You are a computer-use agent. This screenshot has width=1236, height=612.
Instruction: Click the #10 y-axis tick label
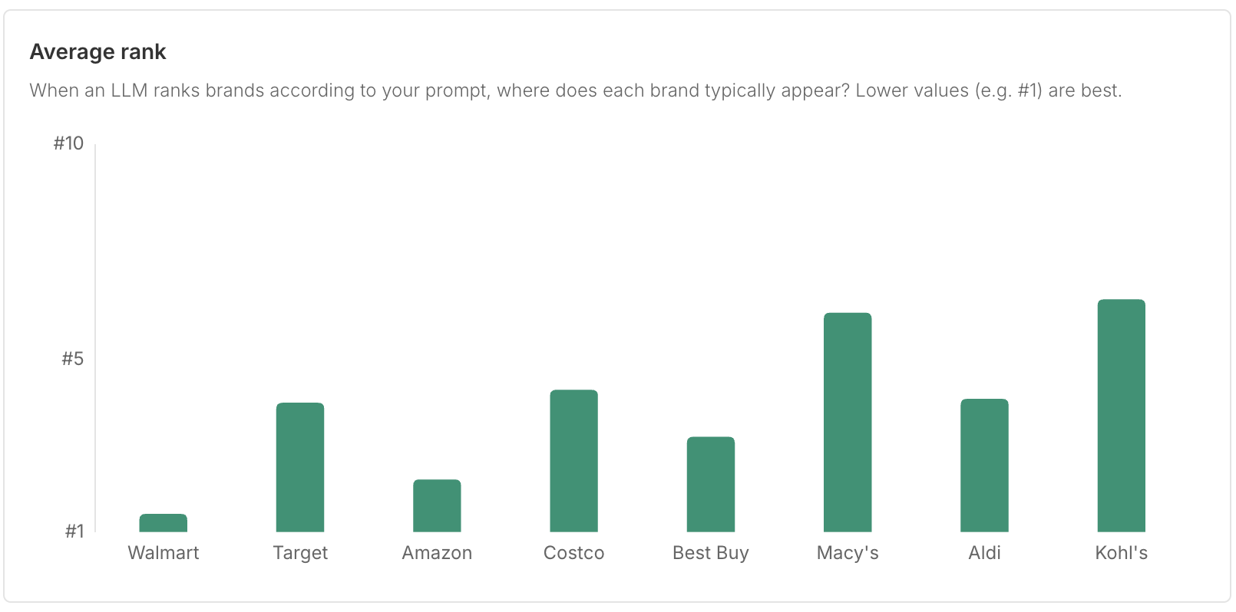[x=68, y=143]
